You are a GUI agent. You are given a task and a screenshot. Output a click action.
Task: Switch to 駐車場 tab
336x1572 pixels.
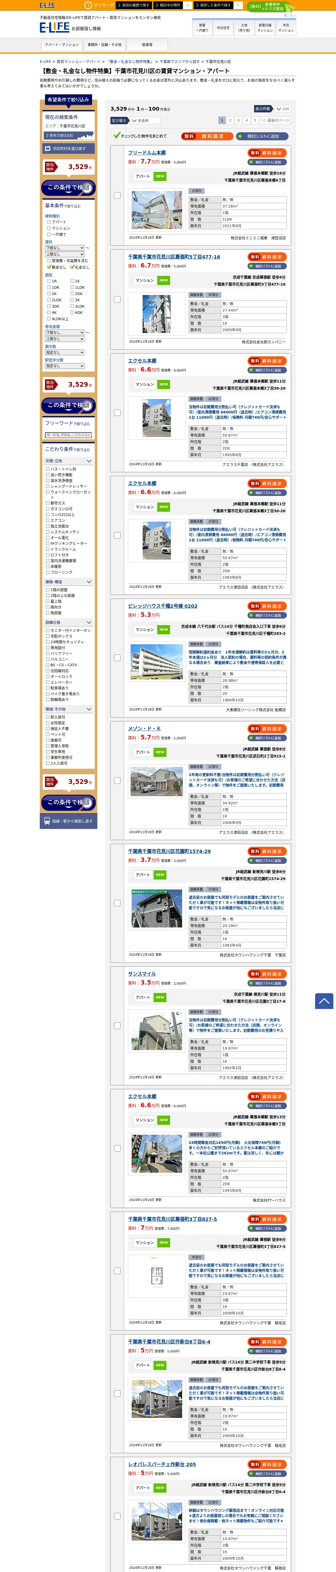[147, 45]
